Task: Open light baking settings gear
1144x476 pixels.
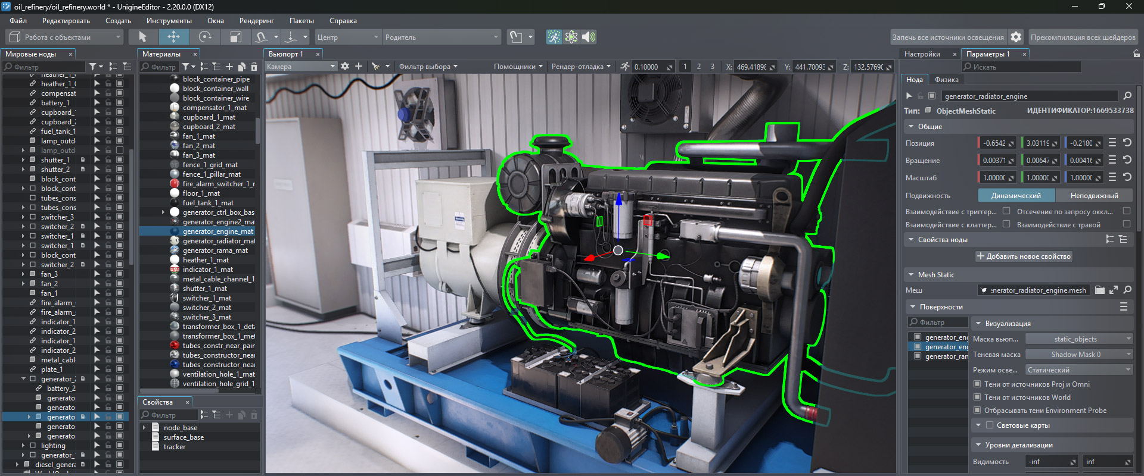Action: coord(1016,37)
